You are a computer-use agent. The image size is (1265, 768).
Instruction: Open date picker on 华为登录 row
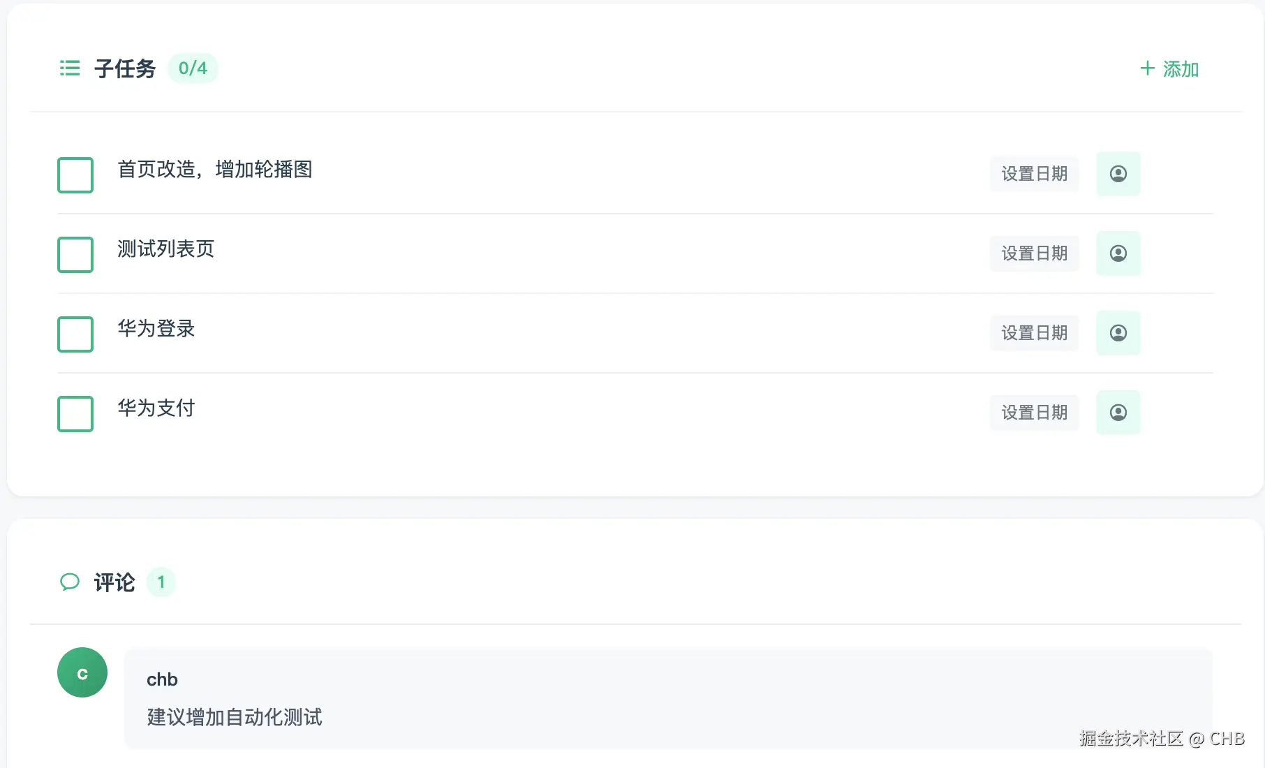pos(1034,333)
